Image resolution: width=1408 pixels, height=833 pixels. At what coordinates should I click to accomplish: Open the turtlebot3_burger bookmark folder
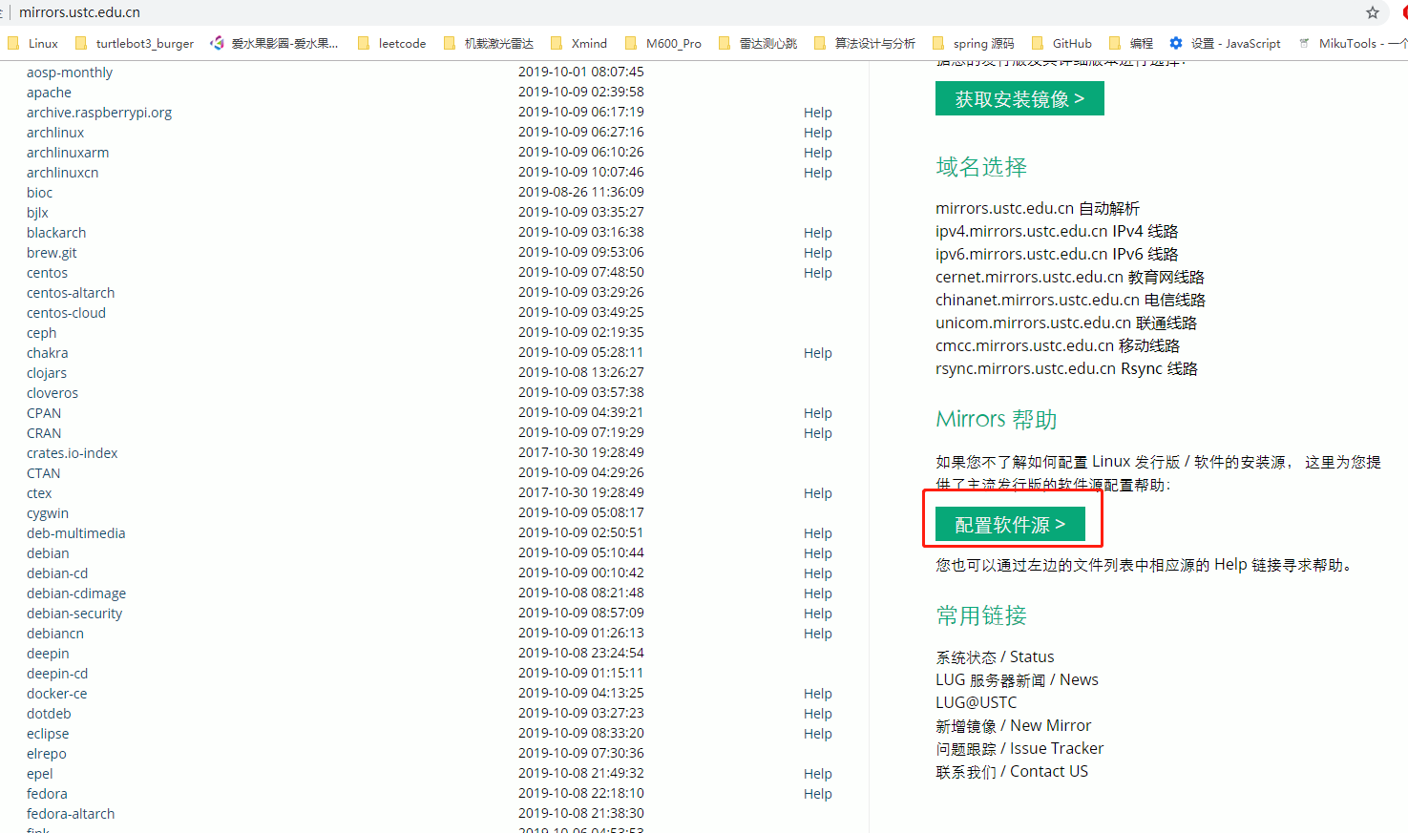[134, 43]
